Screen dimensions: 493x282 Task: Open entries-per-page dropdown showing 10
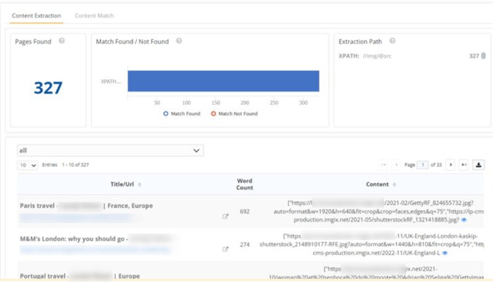[28, 165]
